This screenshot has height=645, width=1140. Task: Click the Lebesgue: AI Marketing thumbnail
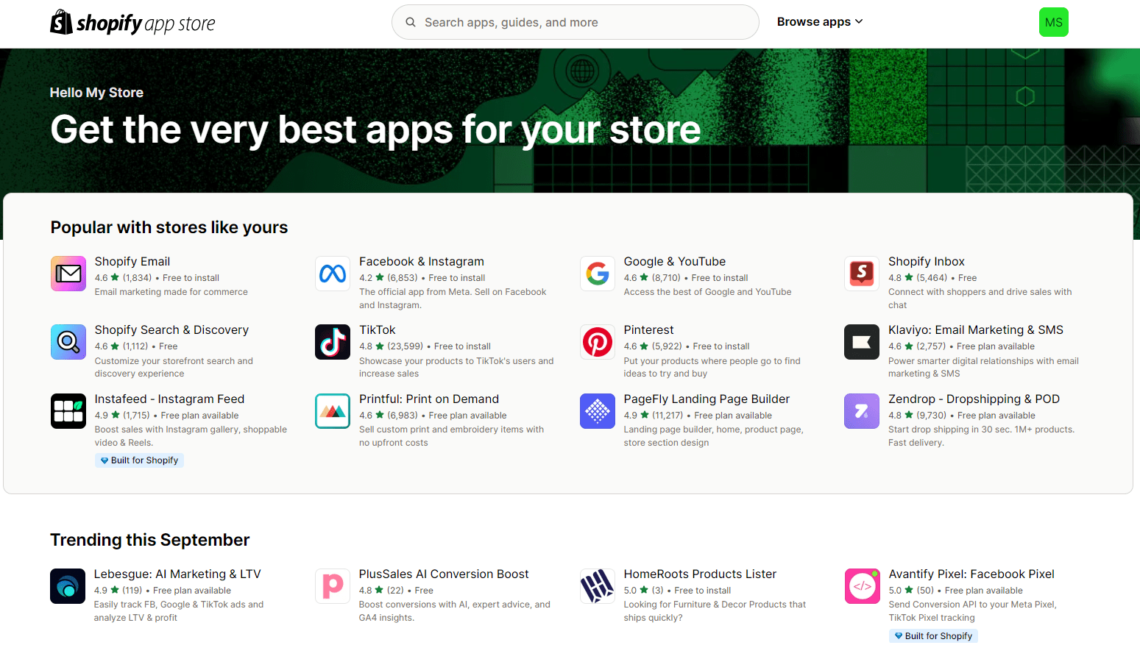point(68,586)
